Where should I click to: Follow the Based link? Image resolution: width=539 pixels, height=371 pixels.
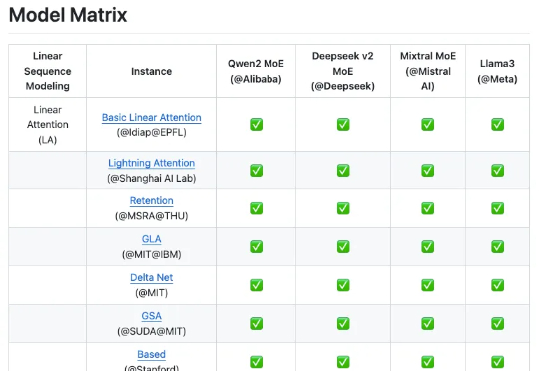coord(152,354)
